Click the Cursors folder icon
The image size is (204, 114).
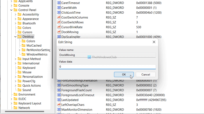[20, 32]
